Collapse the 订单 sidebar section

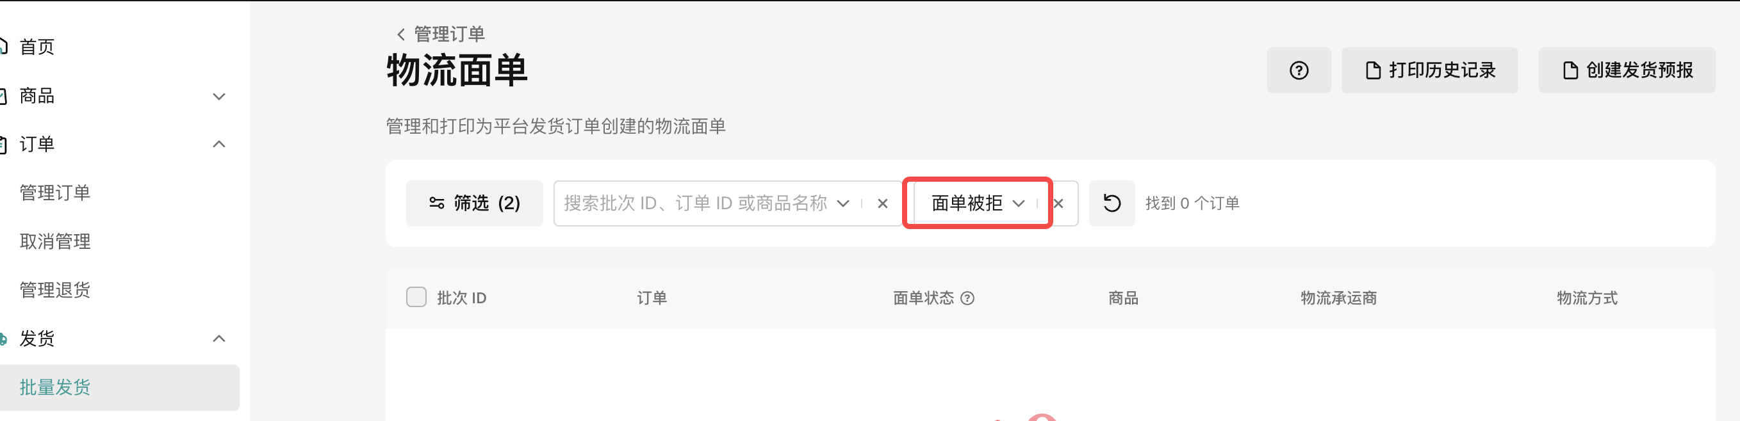tap(219, 145)
